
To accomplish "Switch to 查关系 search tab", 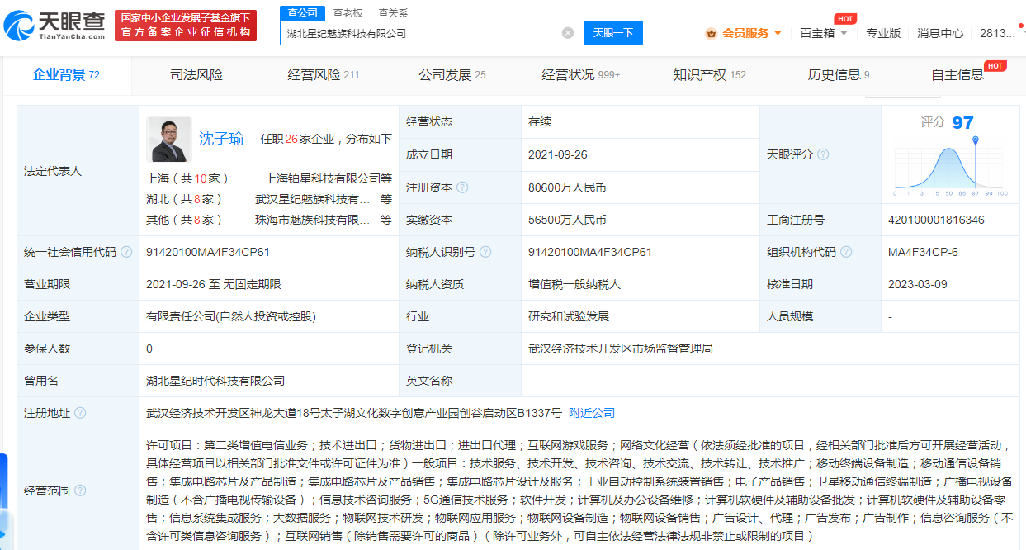I will (393, 13).
